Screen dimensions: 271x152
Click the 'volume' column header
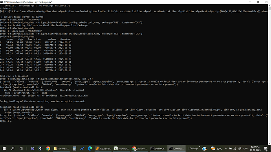tap(52, 40)
